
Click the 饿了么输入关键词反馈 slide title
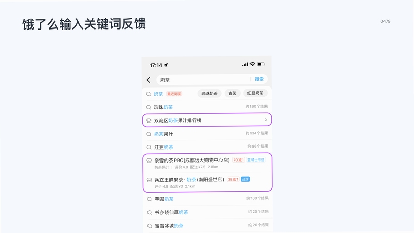click(x=84, y=24)
